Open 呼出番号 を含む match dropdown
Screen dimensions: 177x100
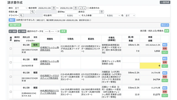pos(73,15)
